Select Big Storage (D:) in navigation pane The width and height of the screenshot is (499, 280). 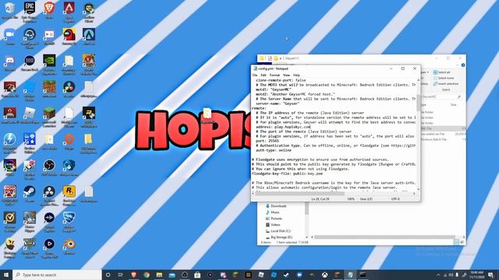pyautogui.click(x=279, y=237)
